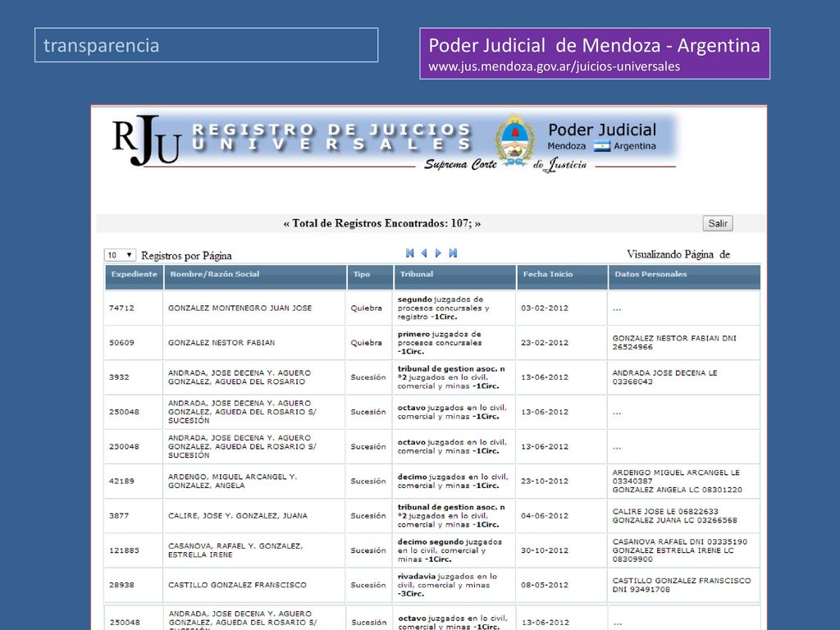Click Total de Registros Encontrados: 107 text
Image resolution: width=840 pixels, height=630 pixels.
(382, 223)
